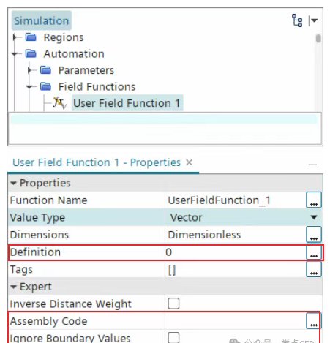Select the Simulation tab
This screenshot has width=330, height=343.
(42, 20)
